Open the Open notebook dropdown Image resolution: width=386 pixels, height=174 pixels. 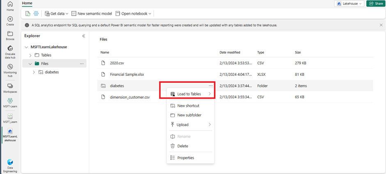[133, 14]
